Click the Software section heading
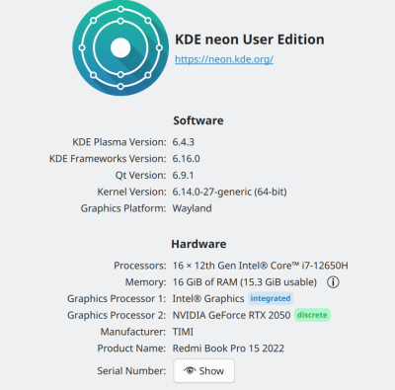The width and height of the screenshot is (395, 390). [x=198, y=120]
